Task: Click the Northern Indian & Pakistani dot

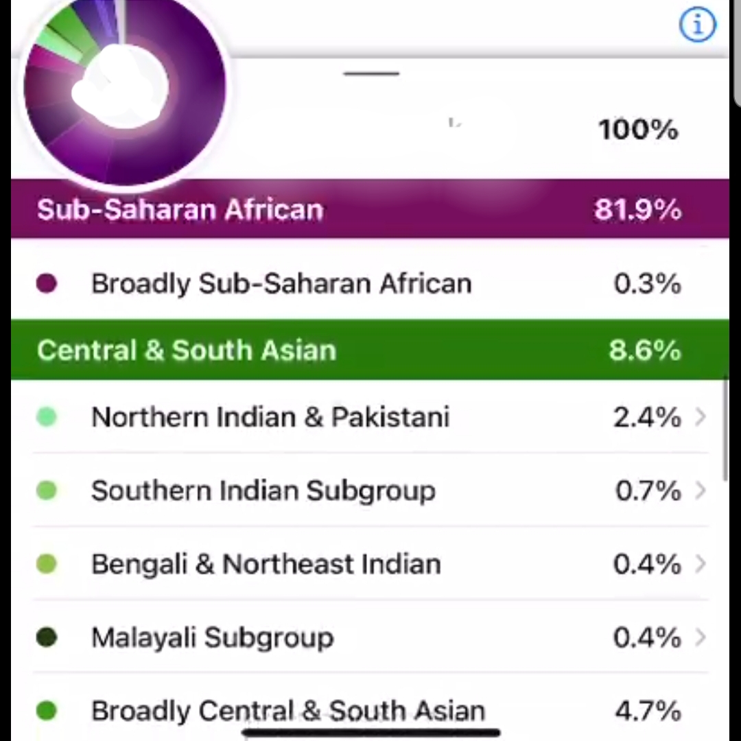Action: pos(47,417)
